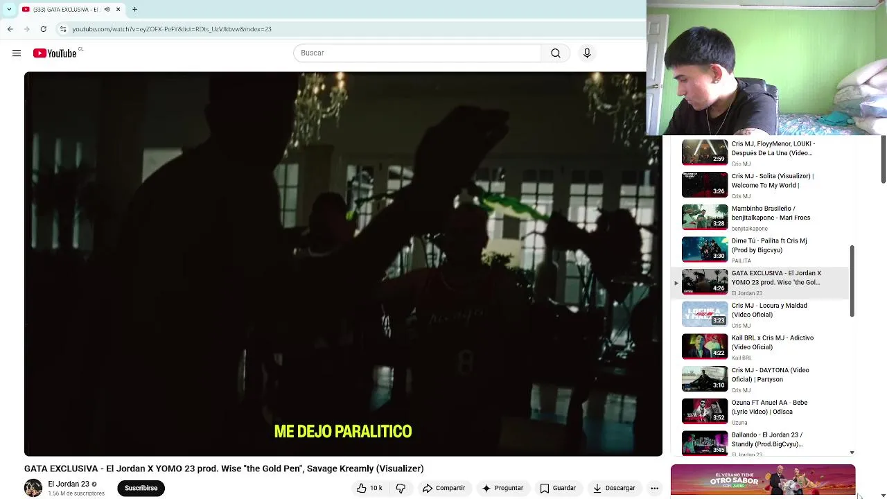Image resolution: width=887 pixels, height=499 pixels.
Task: Open Dime Tú - Pailita ft Cris Mj
Action: [x=760, y=249]
